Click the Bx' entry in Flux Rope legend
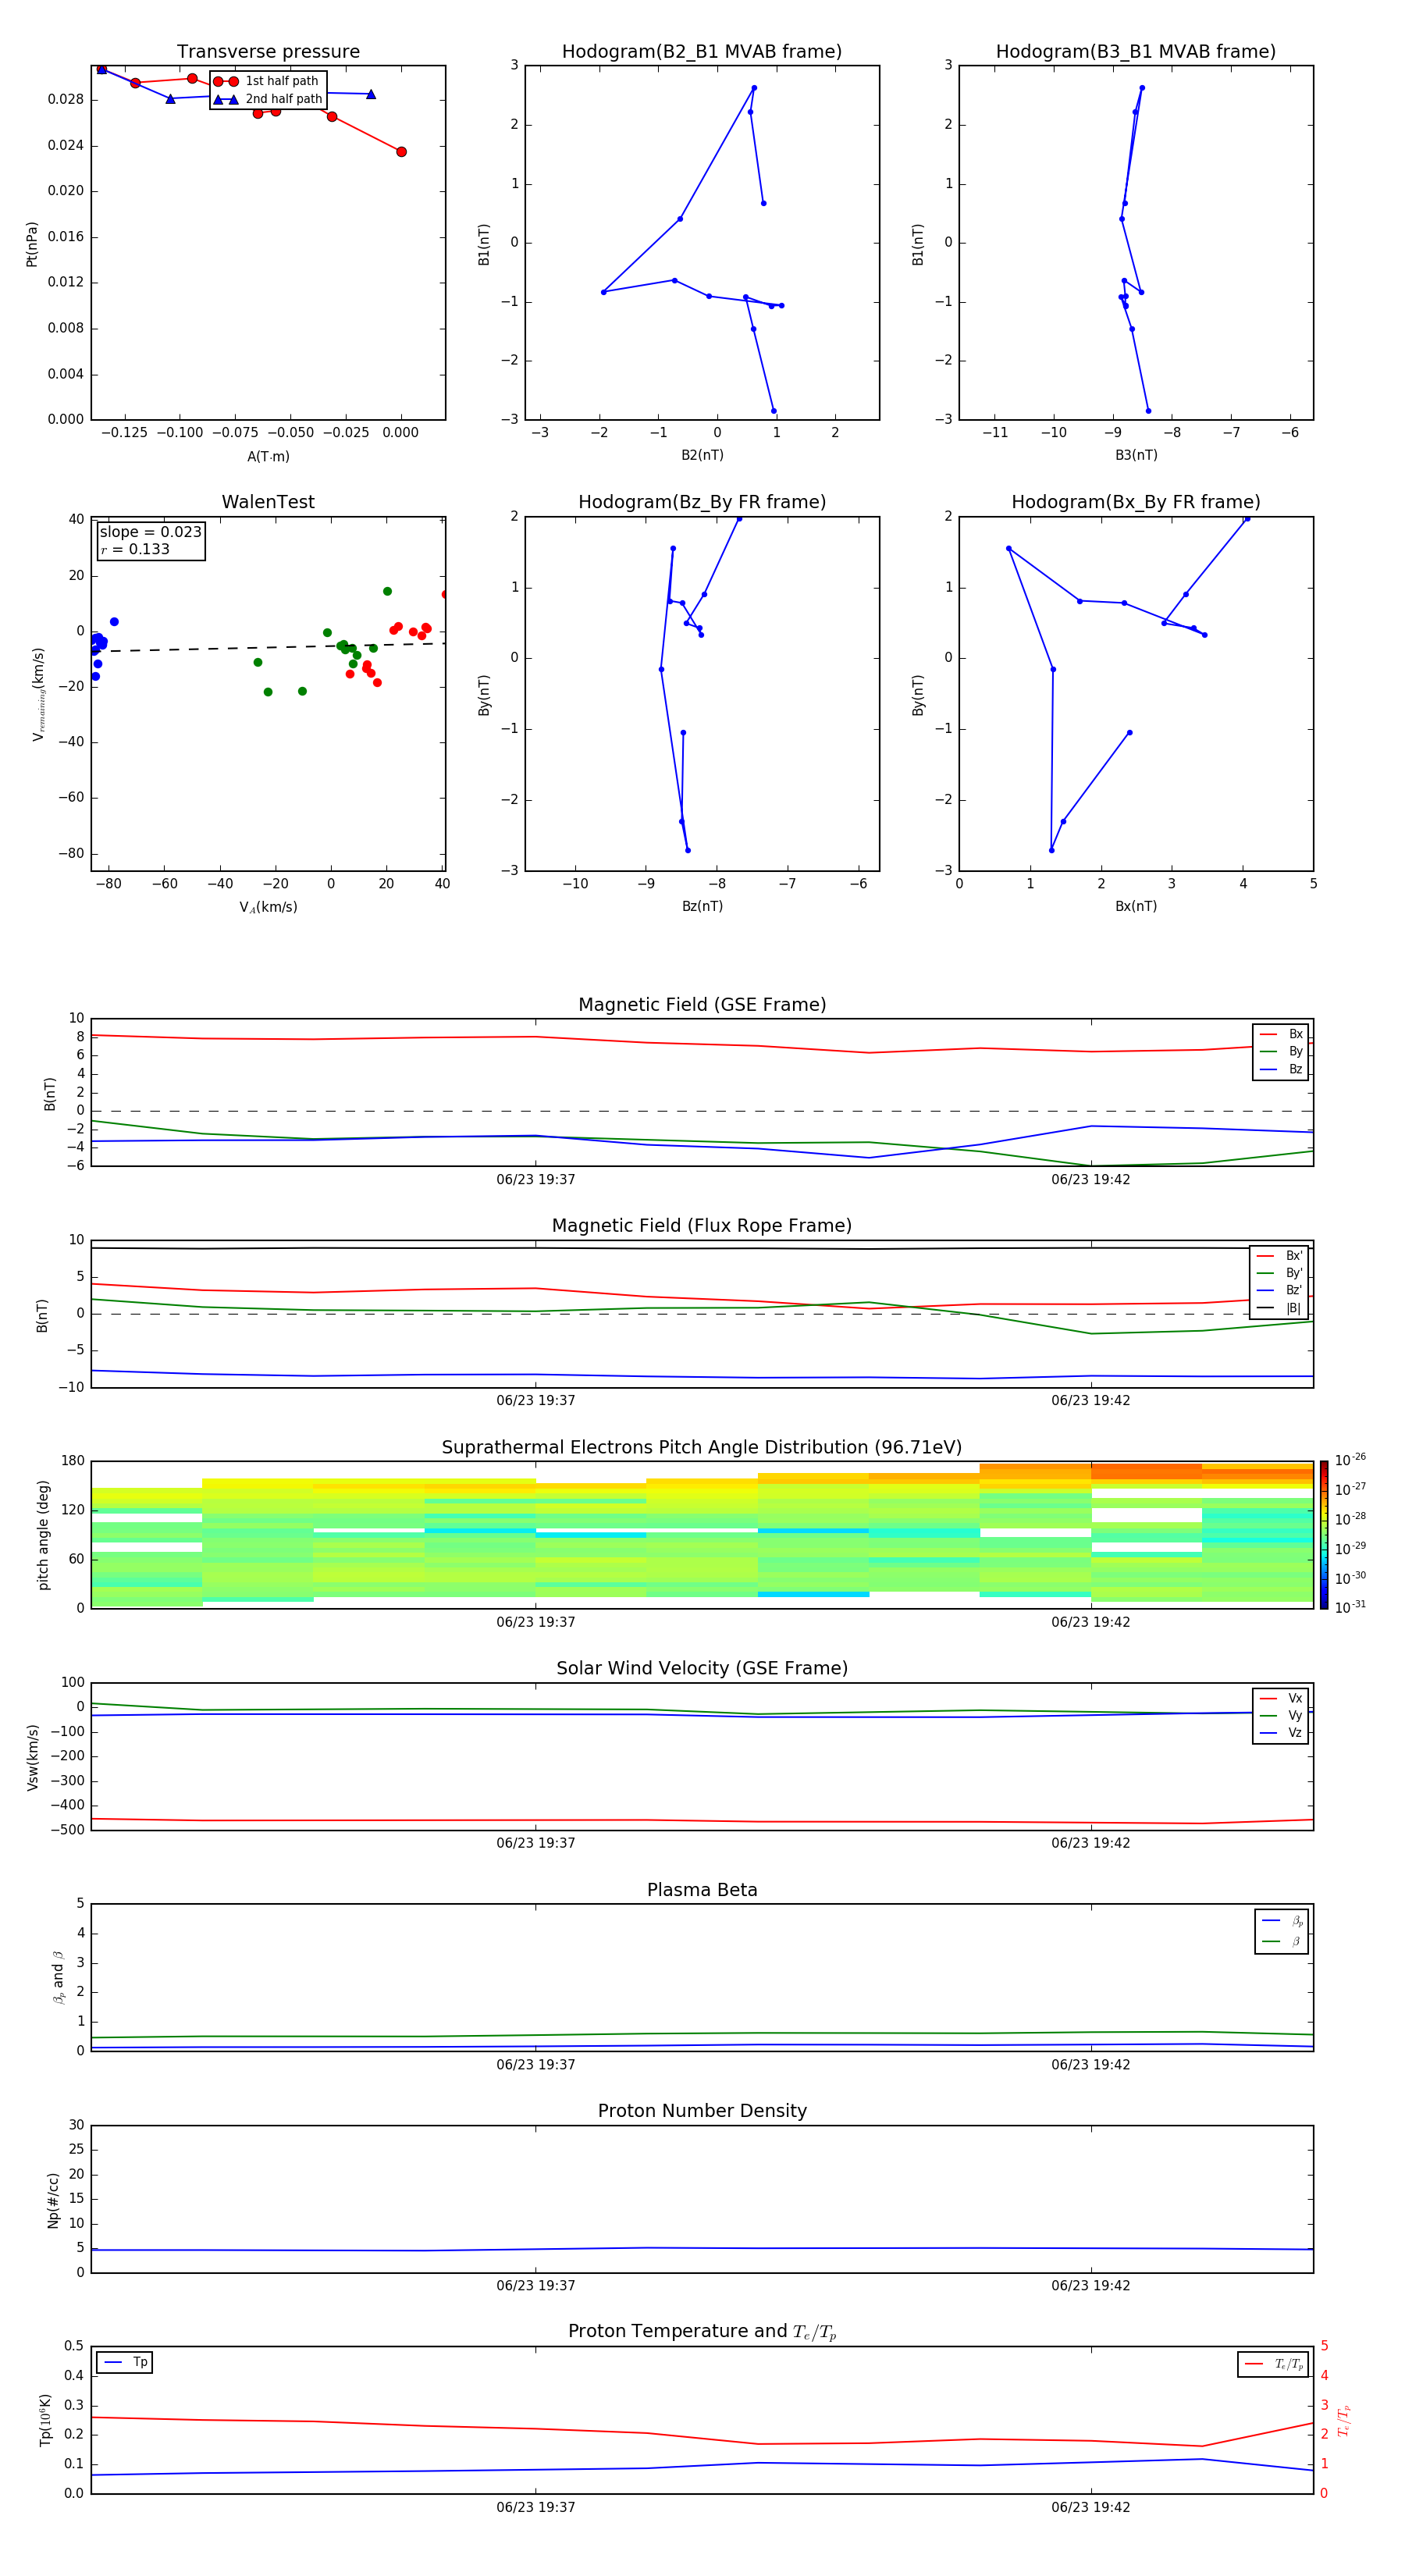The image size is (1405, 2576). tap(1279, 1256)
